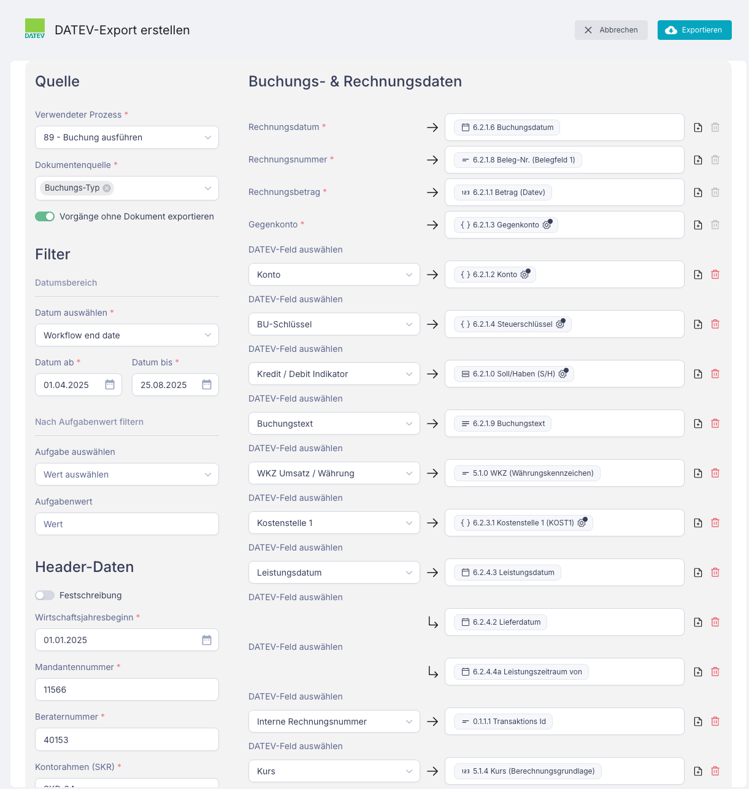This screenshot has height=789, width=749.
Task: Open the BU-Schlüssel DATEV field dropdown
Action: tap(334, 324)
